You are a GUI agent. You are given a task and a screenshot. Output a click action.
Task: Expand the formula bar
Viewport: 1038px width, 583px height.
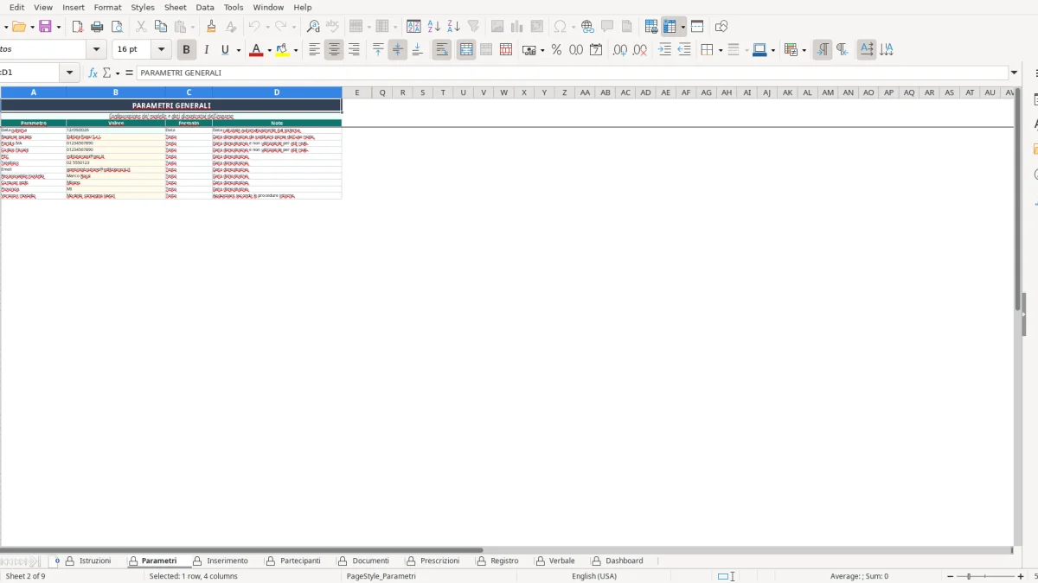pos(1015,73)
